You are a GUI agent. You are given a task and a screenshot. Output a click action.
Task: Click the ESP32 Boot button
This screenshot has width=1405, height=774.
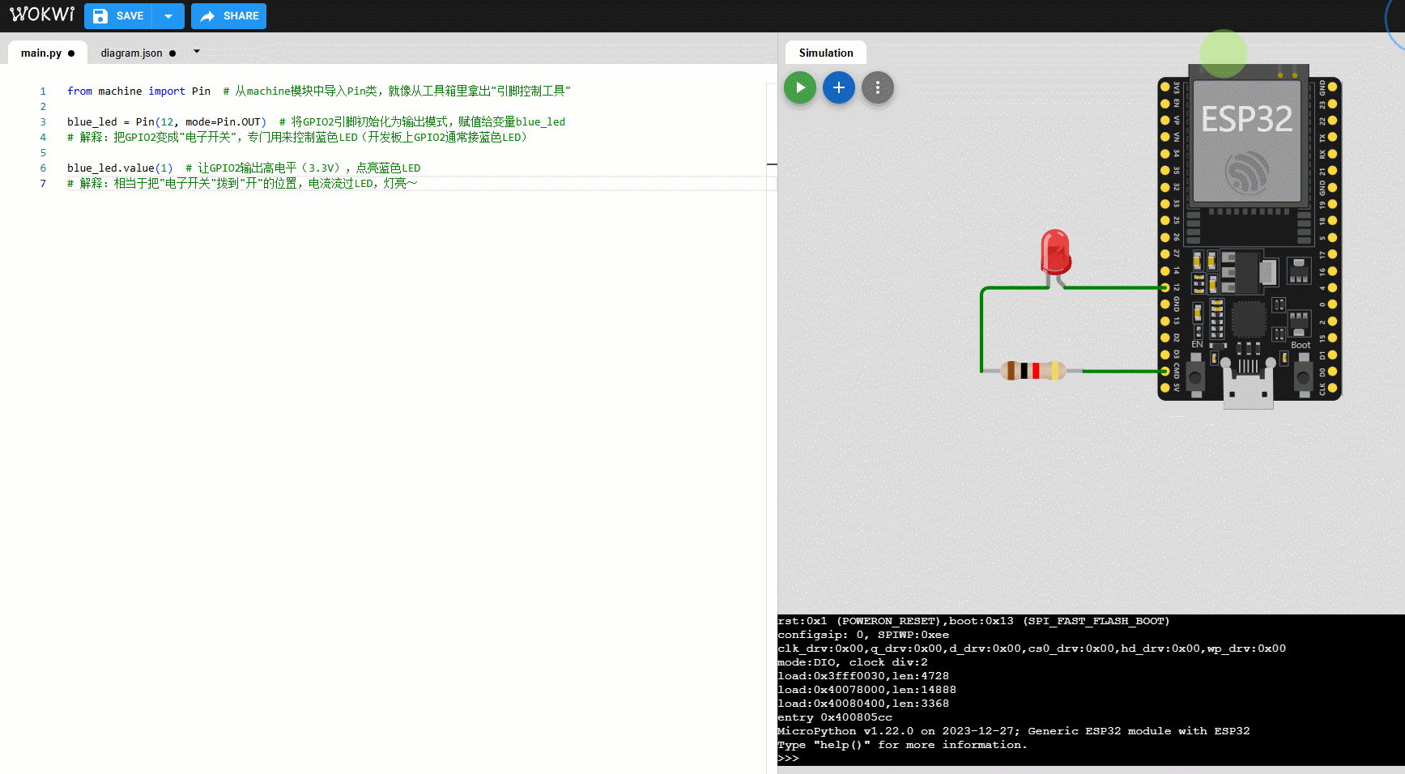coord(1303,376)
